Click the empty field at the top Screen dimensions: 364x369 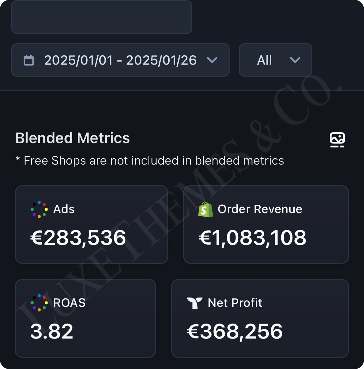tap(102, 17)
